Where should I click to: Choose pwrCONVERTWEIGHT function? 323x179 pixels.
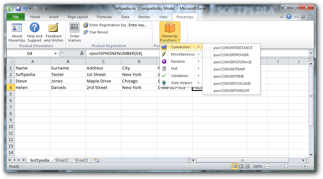[232, 91]
